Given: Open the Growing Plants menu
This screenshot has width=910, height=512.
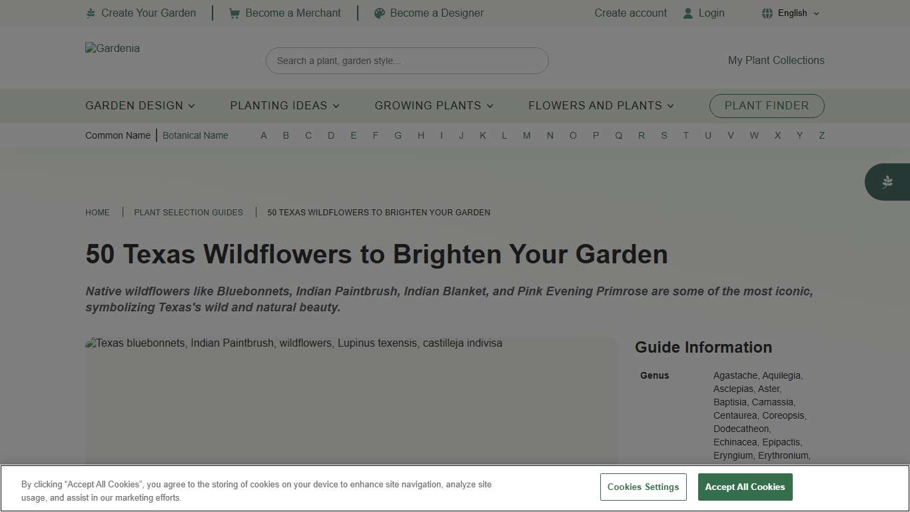Looking at the screenshot, I should (x=433, y=105).
